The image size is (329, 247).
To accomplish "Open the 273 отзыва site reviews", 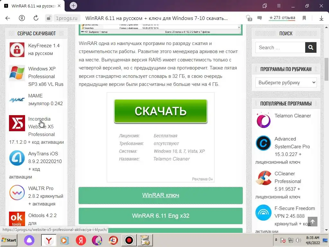I will [x=282, y=18].
